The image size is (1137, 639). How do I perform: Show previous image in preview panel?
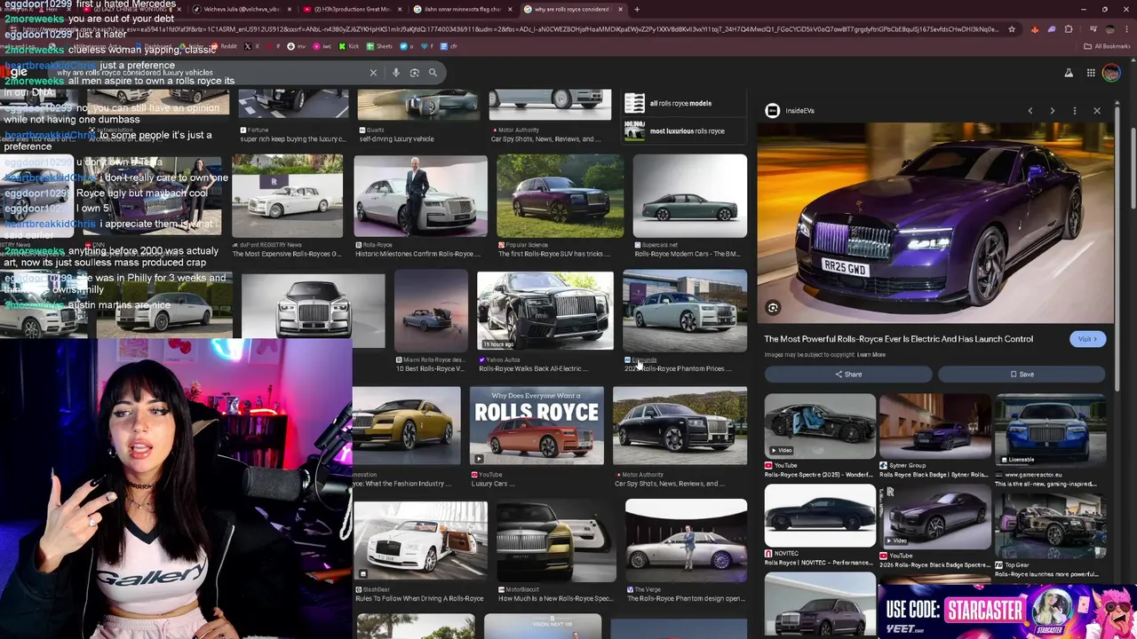coord(1030,111)
